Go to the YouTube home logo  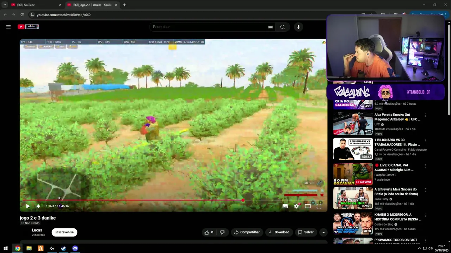coord(28,27)
